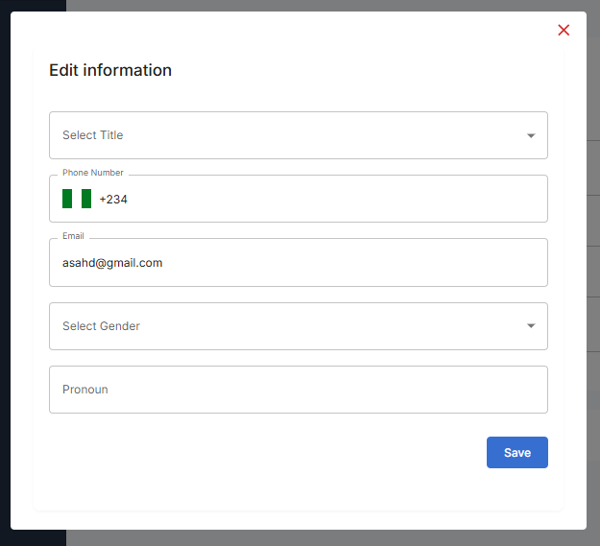
Task: Click the dimmed backdrop right of dialog
Action: tap(593, 288)
